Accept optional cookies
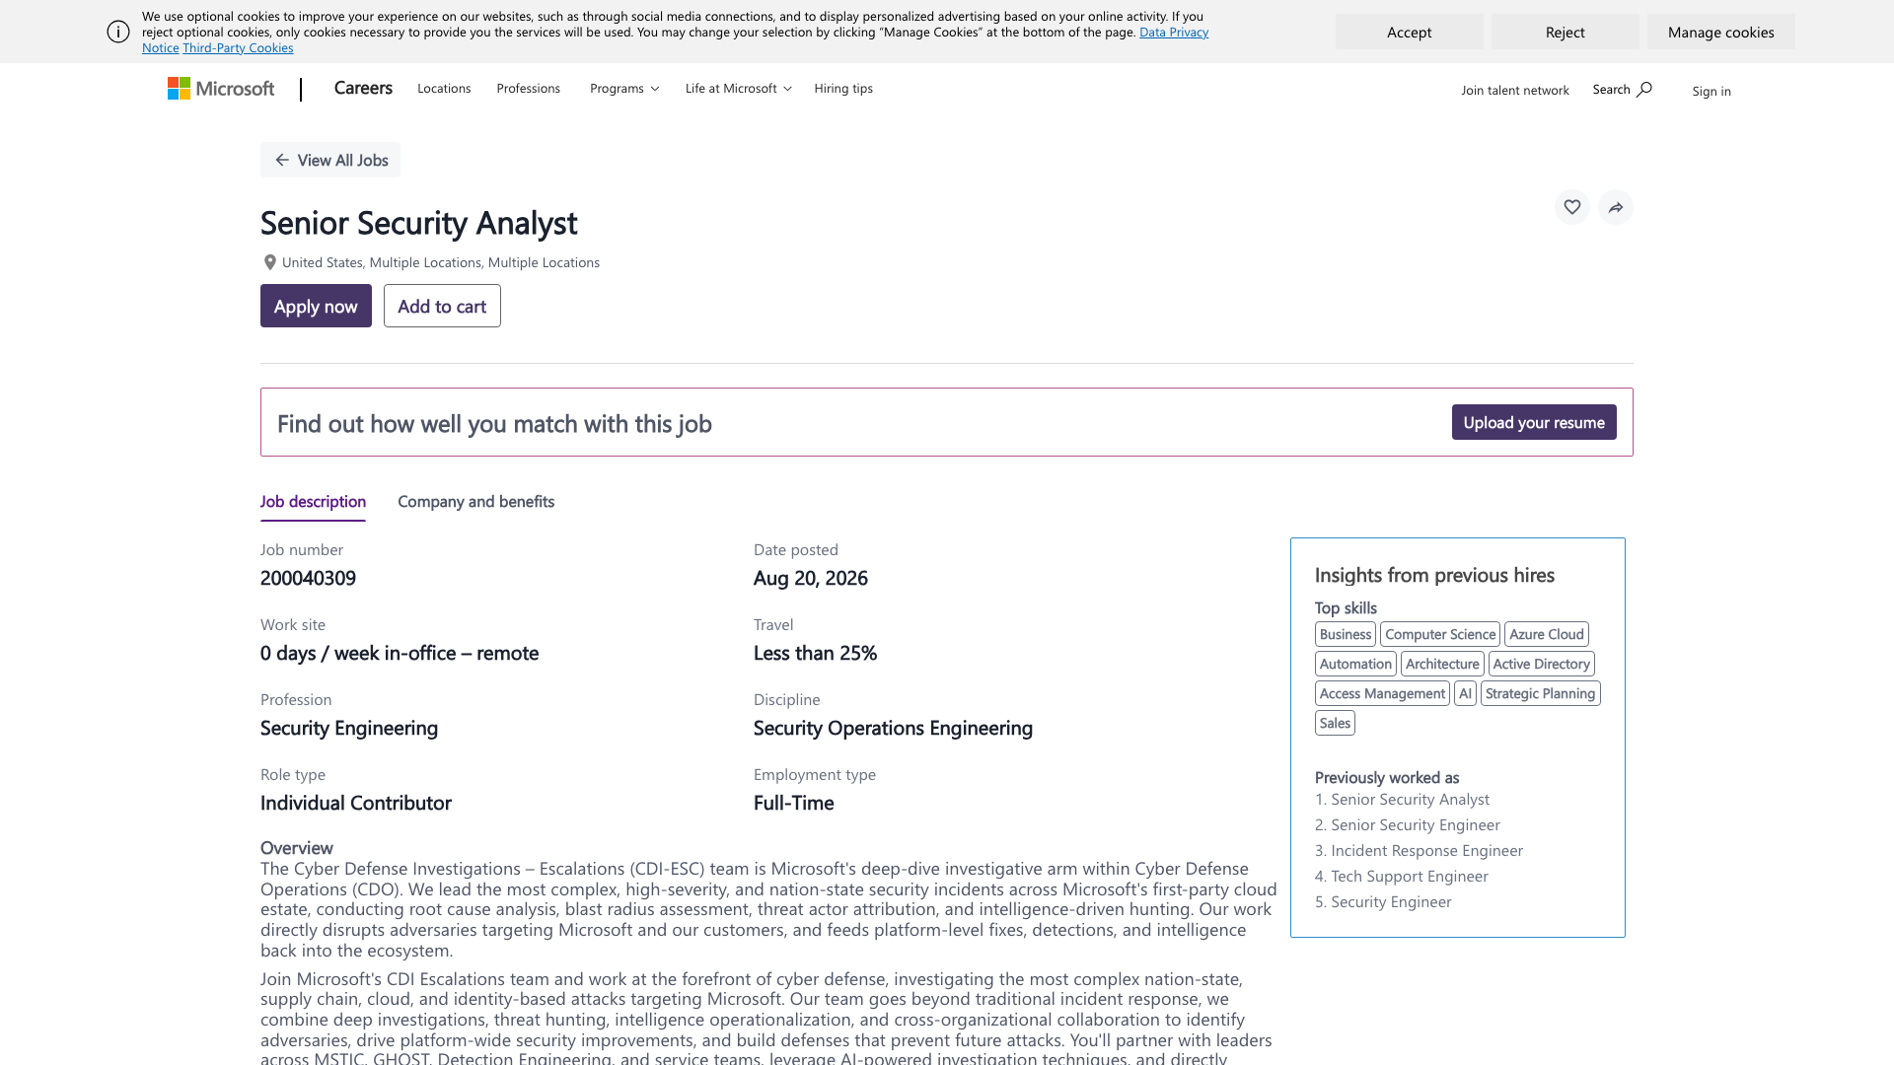 click(x=1409, y=32)
